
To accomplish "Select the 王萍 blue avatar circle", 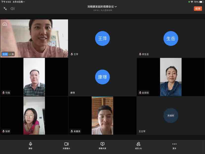I will [102, 39].
